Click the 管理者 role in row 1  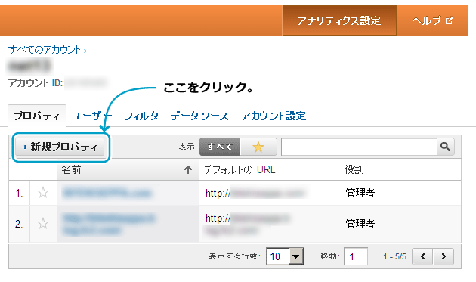360,193
